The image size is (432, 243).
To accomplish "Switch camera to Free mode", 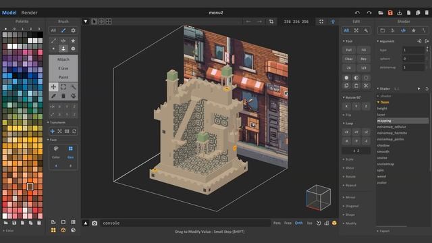I will click(x=288, y=223).
